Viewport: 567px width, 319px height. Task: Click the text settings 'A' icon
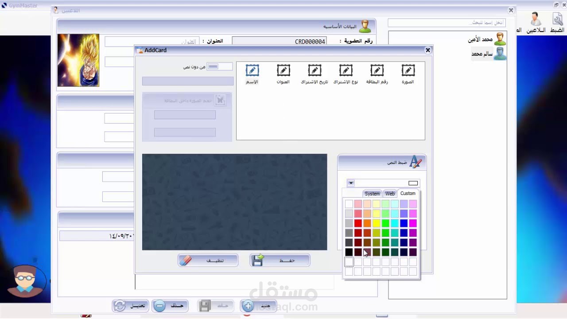point(416,162)
